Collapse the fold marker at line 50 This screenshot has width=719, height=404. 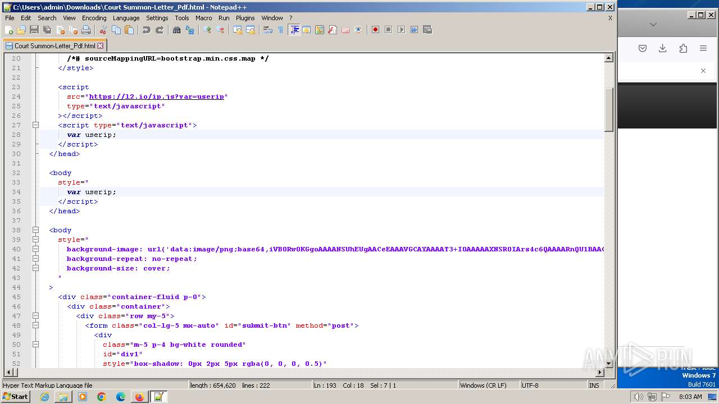(35, 345)
